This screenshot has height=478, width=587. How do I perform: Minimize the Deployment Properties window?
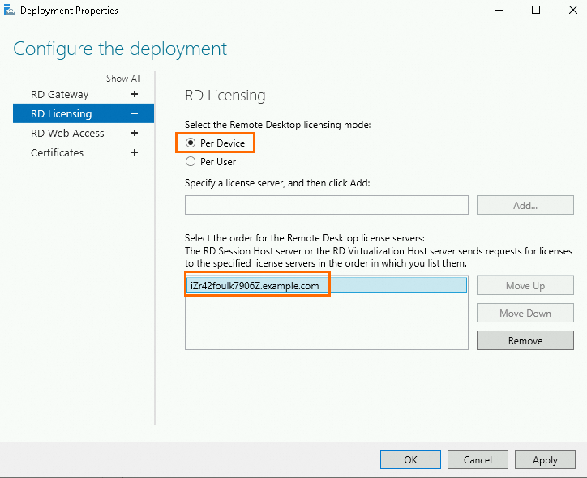[499, 10]
